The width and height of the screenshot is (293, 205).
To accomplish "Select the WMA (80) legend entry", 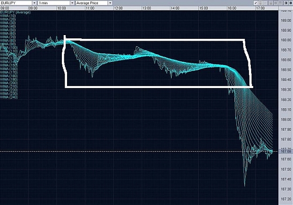I will pos(8,41).
